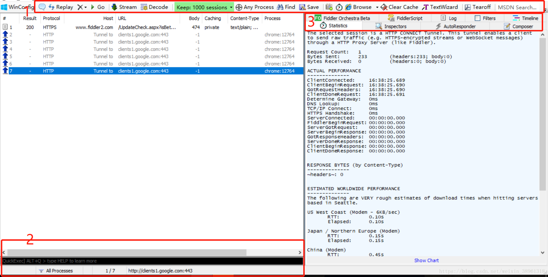Click the comment speech bubble icon

click(42, 7)
